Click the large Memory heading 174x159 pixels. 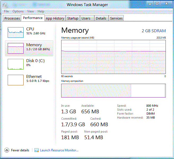75,30
